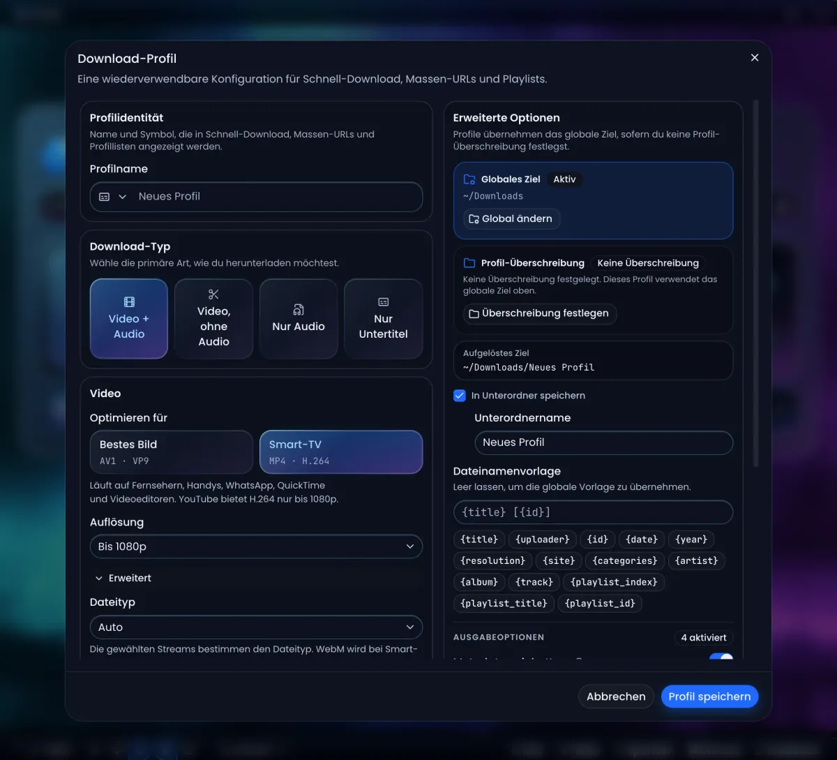Insert the {categories} template tag
The width and height of the screenshot is (837, 760).
(x=625, y=560)
